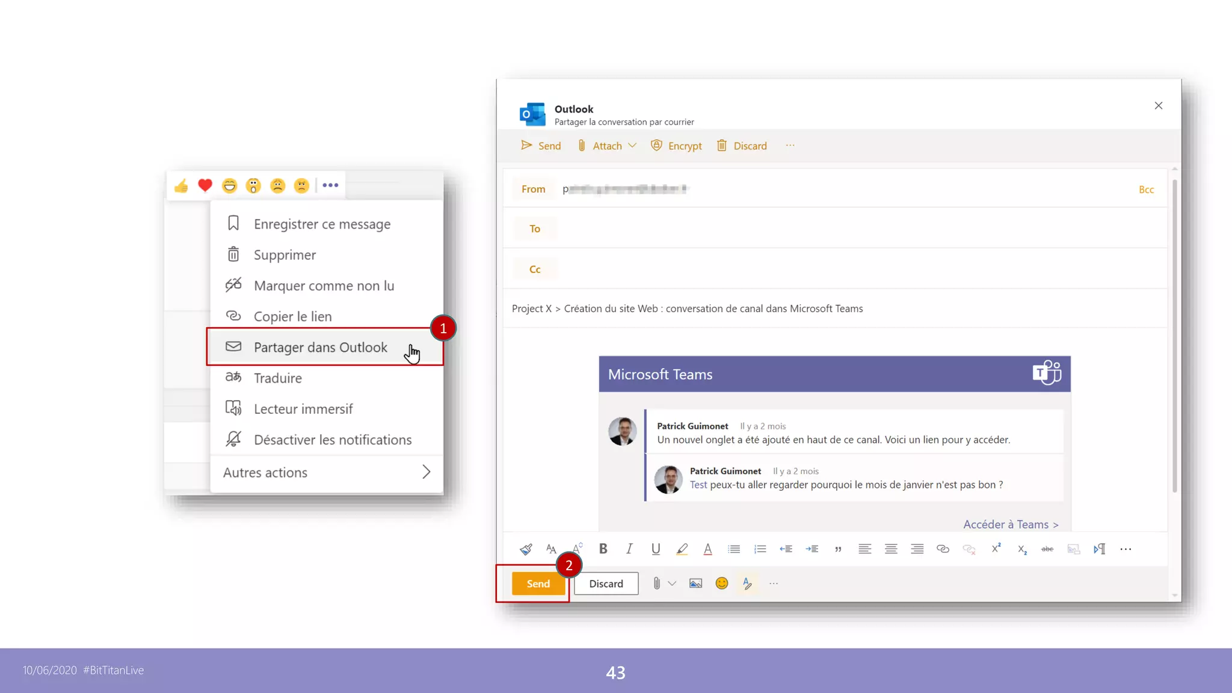This screenshot has height=693, width=1232.
Task: Toggle strikethrough formatting icon
Action: 1047,549
